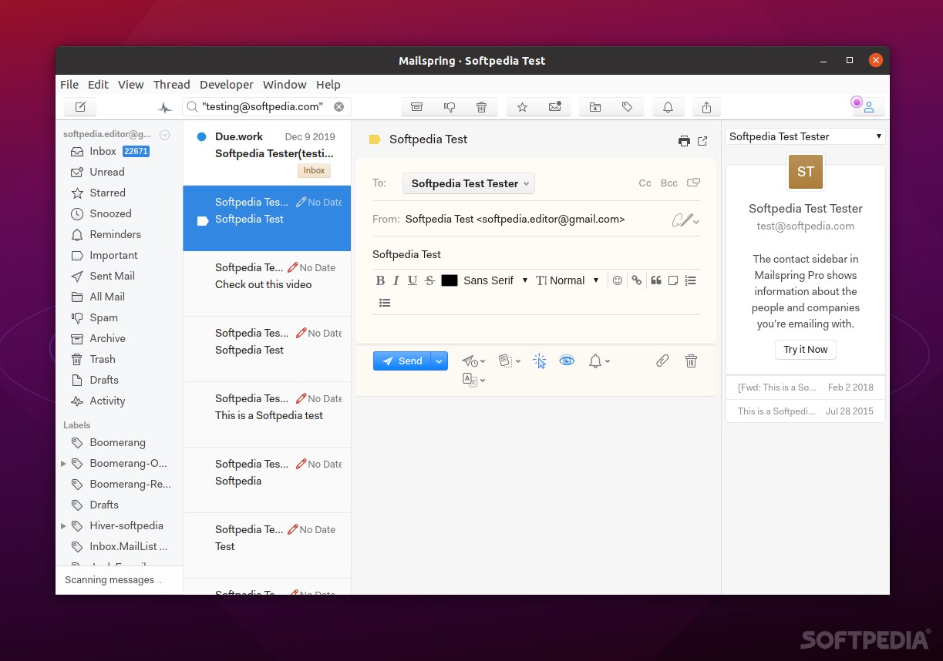Toggle open tracking eye icon
Viewport: 943px width, 661px height.
[567, 361]
